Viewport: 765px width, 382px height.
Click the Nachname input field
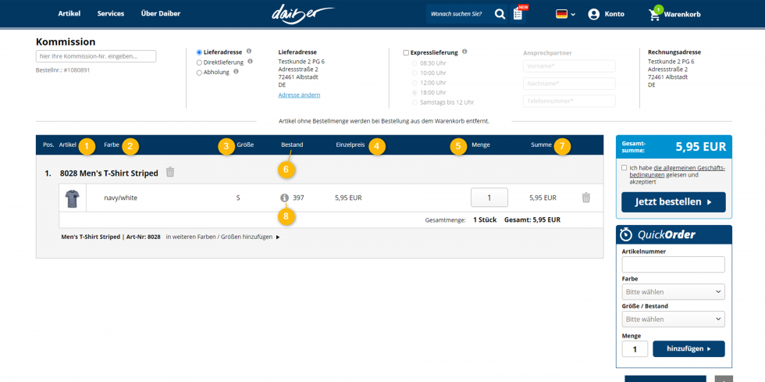click(x=569, y=84)
